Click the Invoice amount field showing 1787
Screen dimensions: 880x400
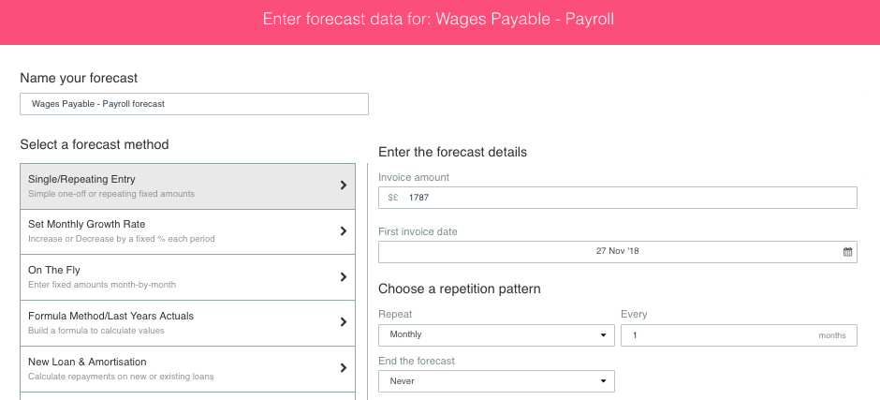tap(618, 198)
